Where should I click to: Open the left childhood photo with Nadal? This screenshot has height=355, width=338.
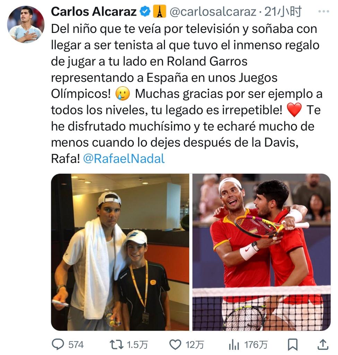tap(120, 252)
